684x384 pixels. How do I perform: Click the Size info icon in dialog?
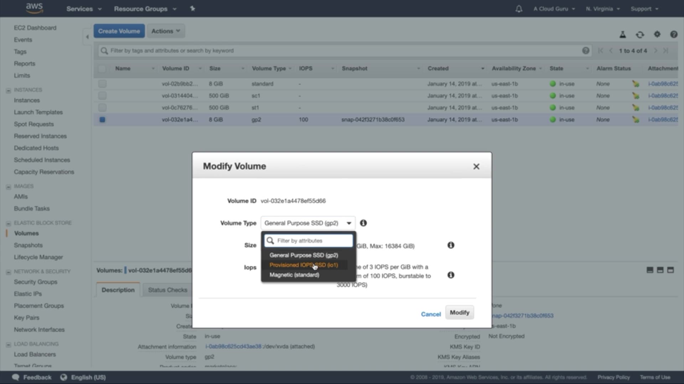tap(451, 245)
